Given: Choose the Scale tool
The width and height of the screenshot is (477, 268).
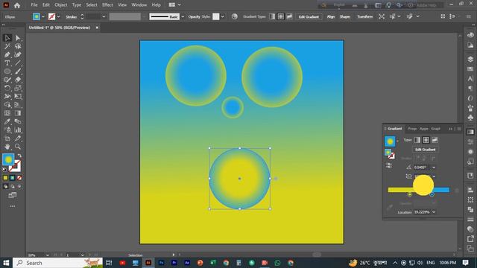Looking at the screenshot, I should click(x=18, y=88).
